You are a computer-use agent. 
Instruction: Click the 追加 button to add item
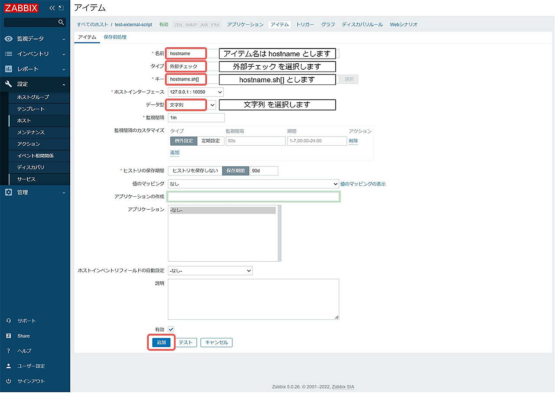tap(161, 342)
